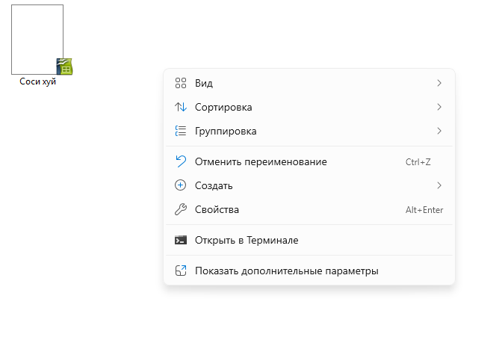Expand the Сортировка submenu arrow
Image resolution: width=502 pixels, height=352 pixels.
tap(439, 107)
